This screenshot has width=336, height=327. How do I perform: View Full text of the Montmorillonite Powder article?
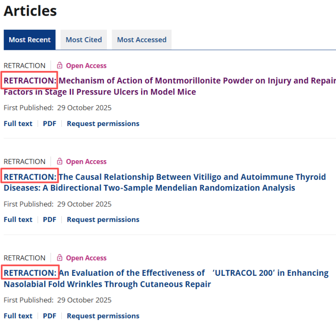(18, 124)
